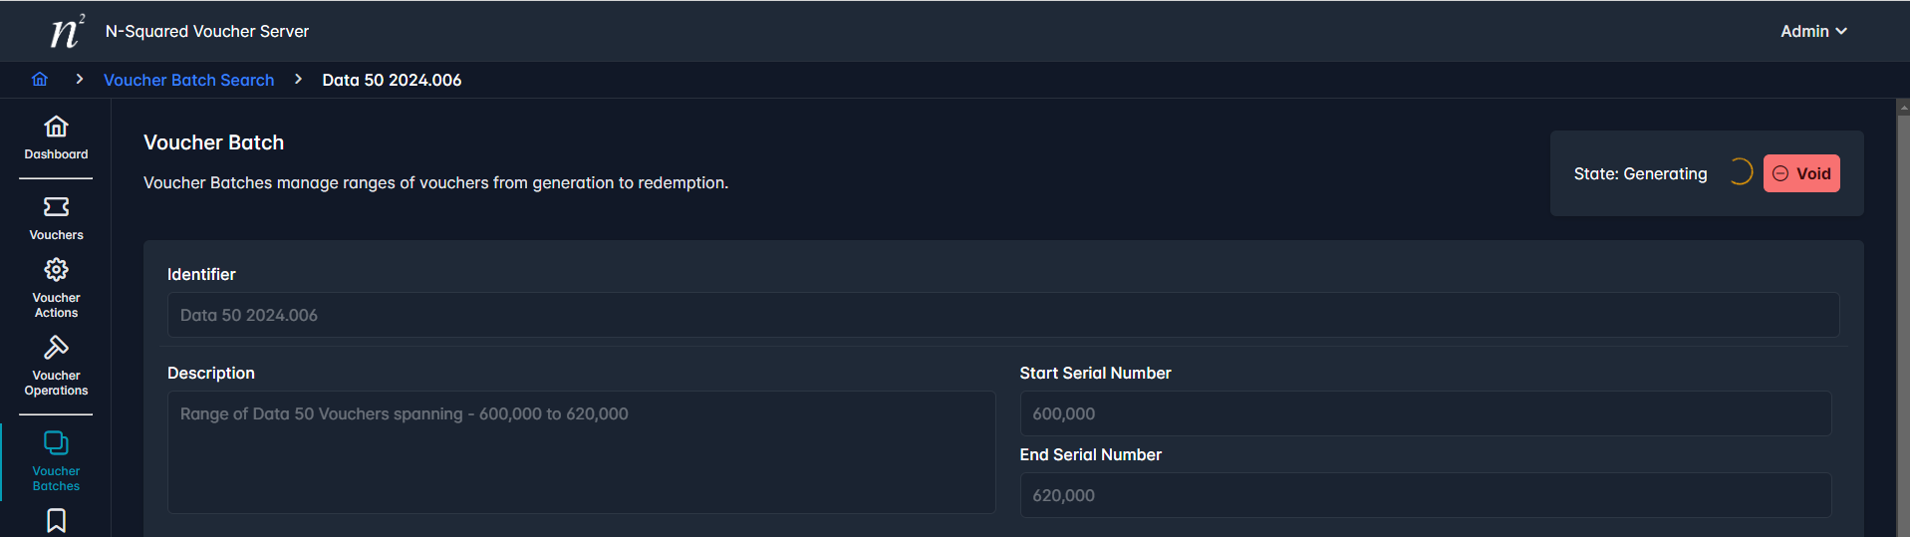Click the N-Squared logo icon
The width and height of the screenshot is (1910, 537).
pos(67,31)
